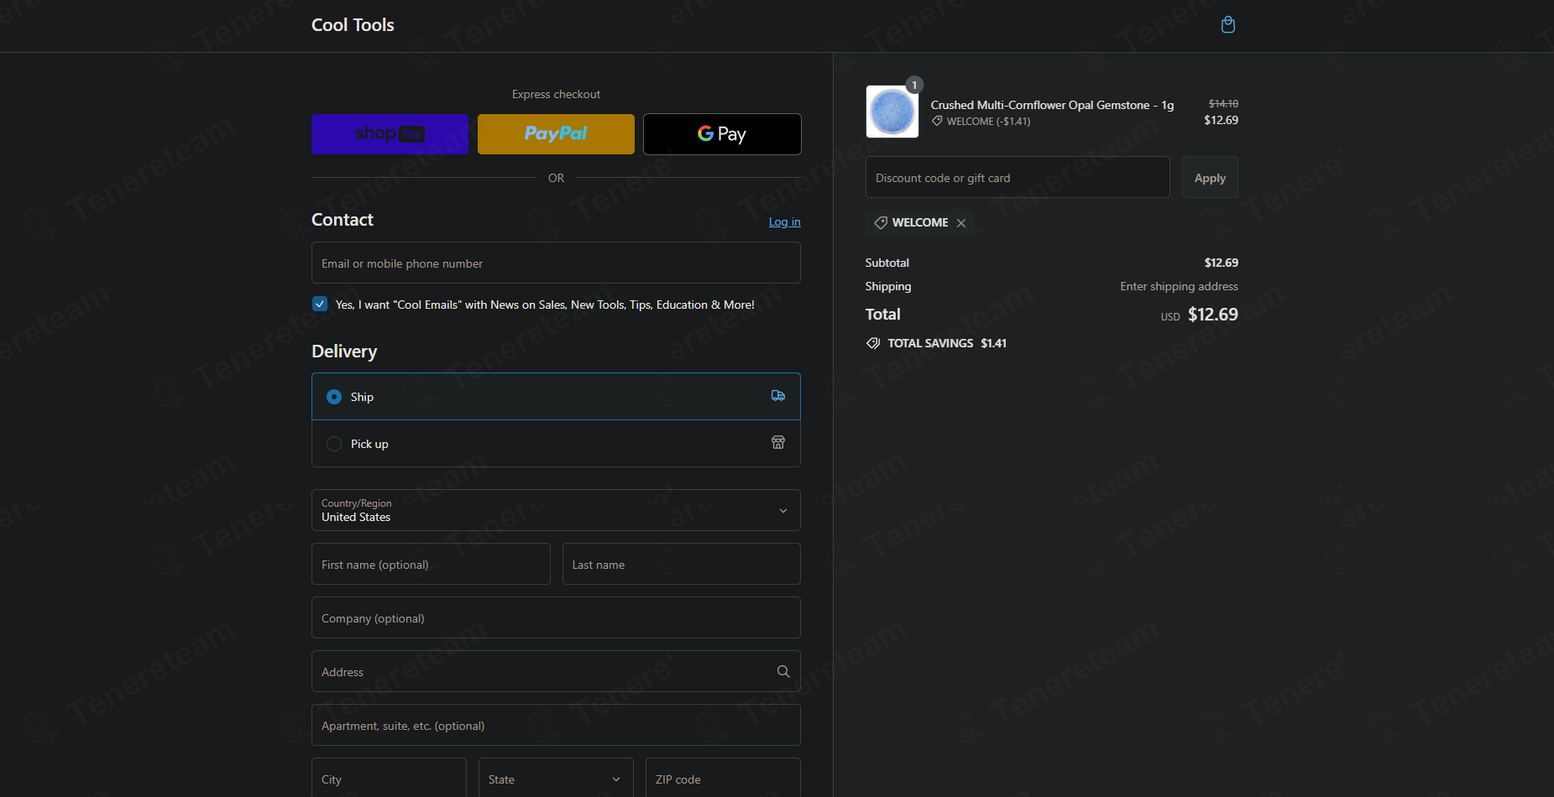Choose Google Pay express checkout
Image resolution: width=1554 pixels, height=797 pixels.
click(x=721, y=133)
